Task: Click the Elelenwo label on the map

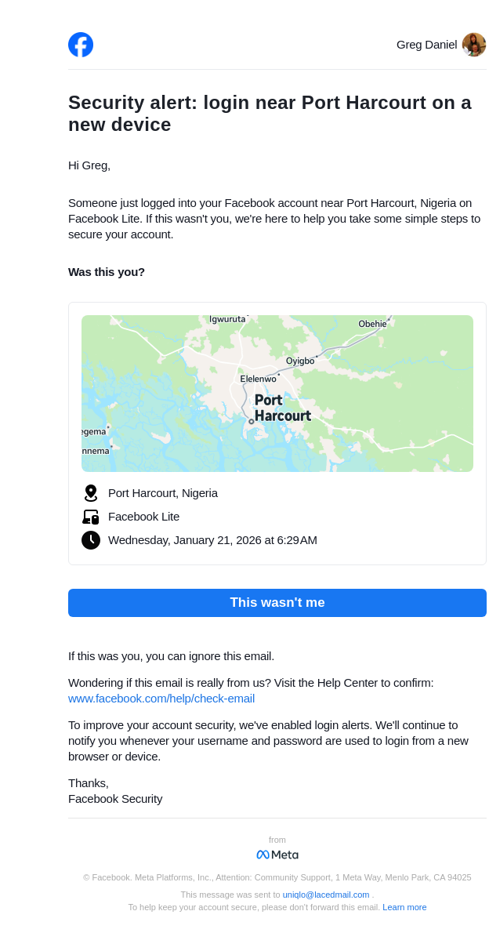Action: coord(258,379)
